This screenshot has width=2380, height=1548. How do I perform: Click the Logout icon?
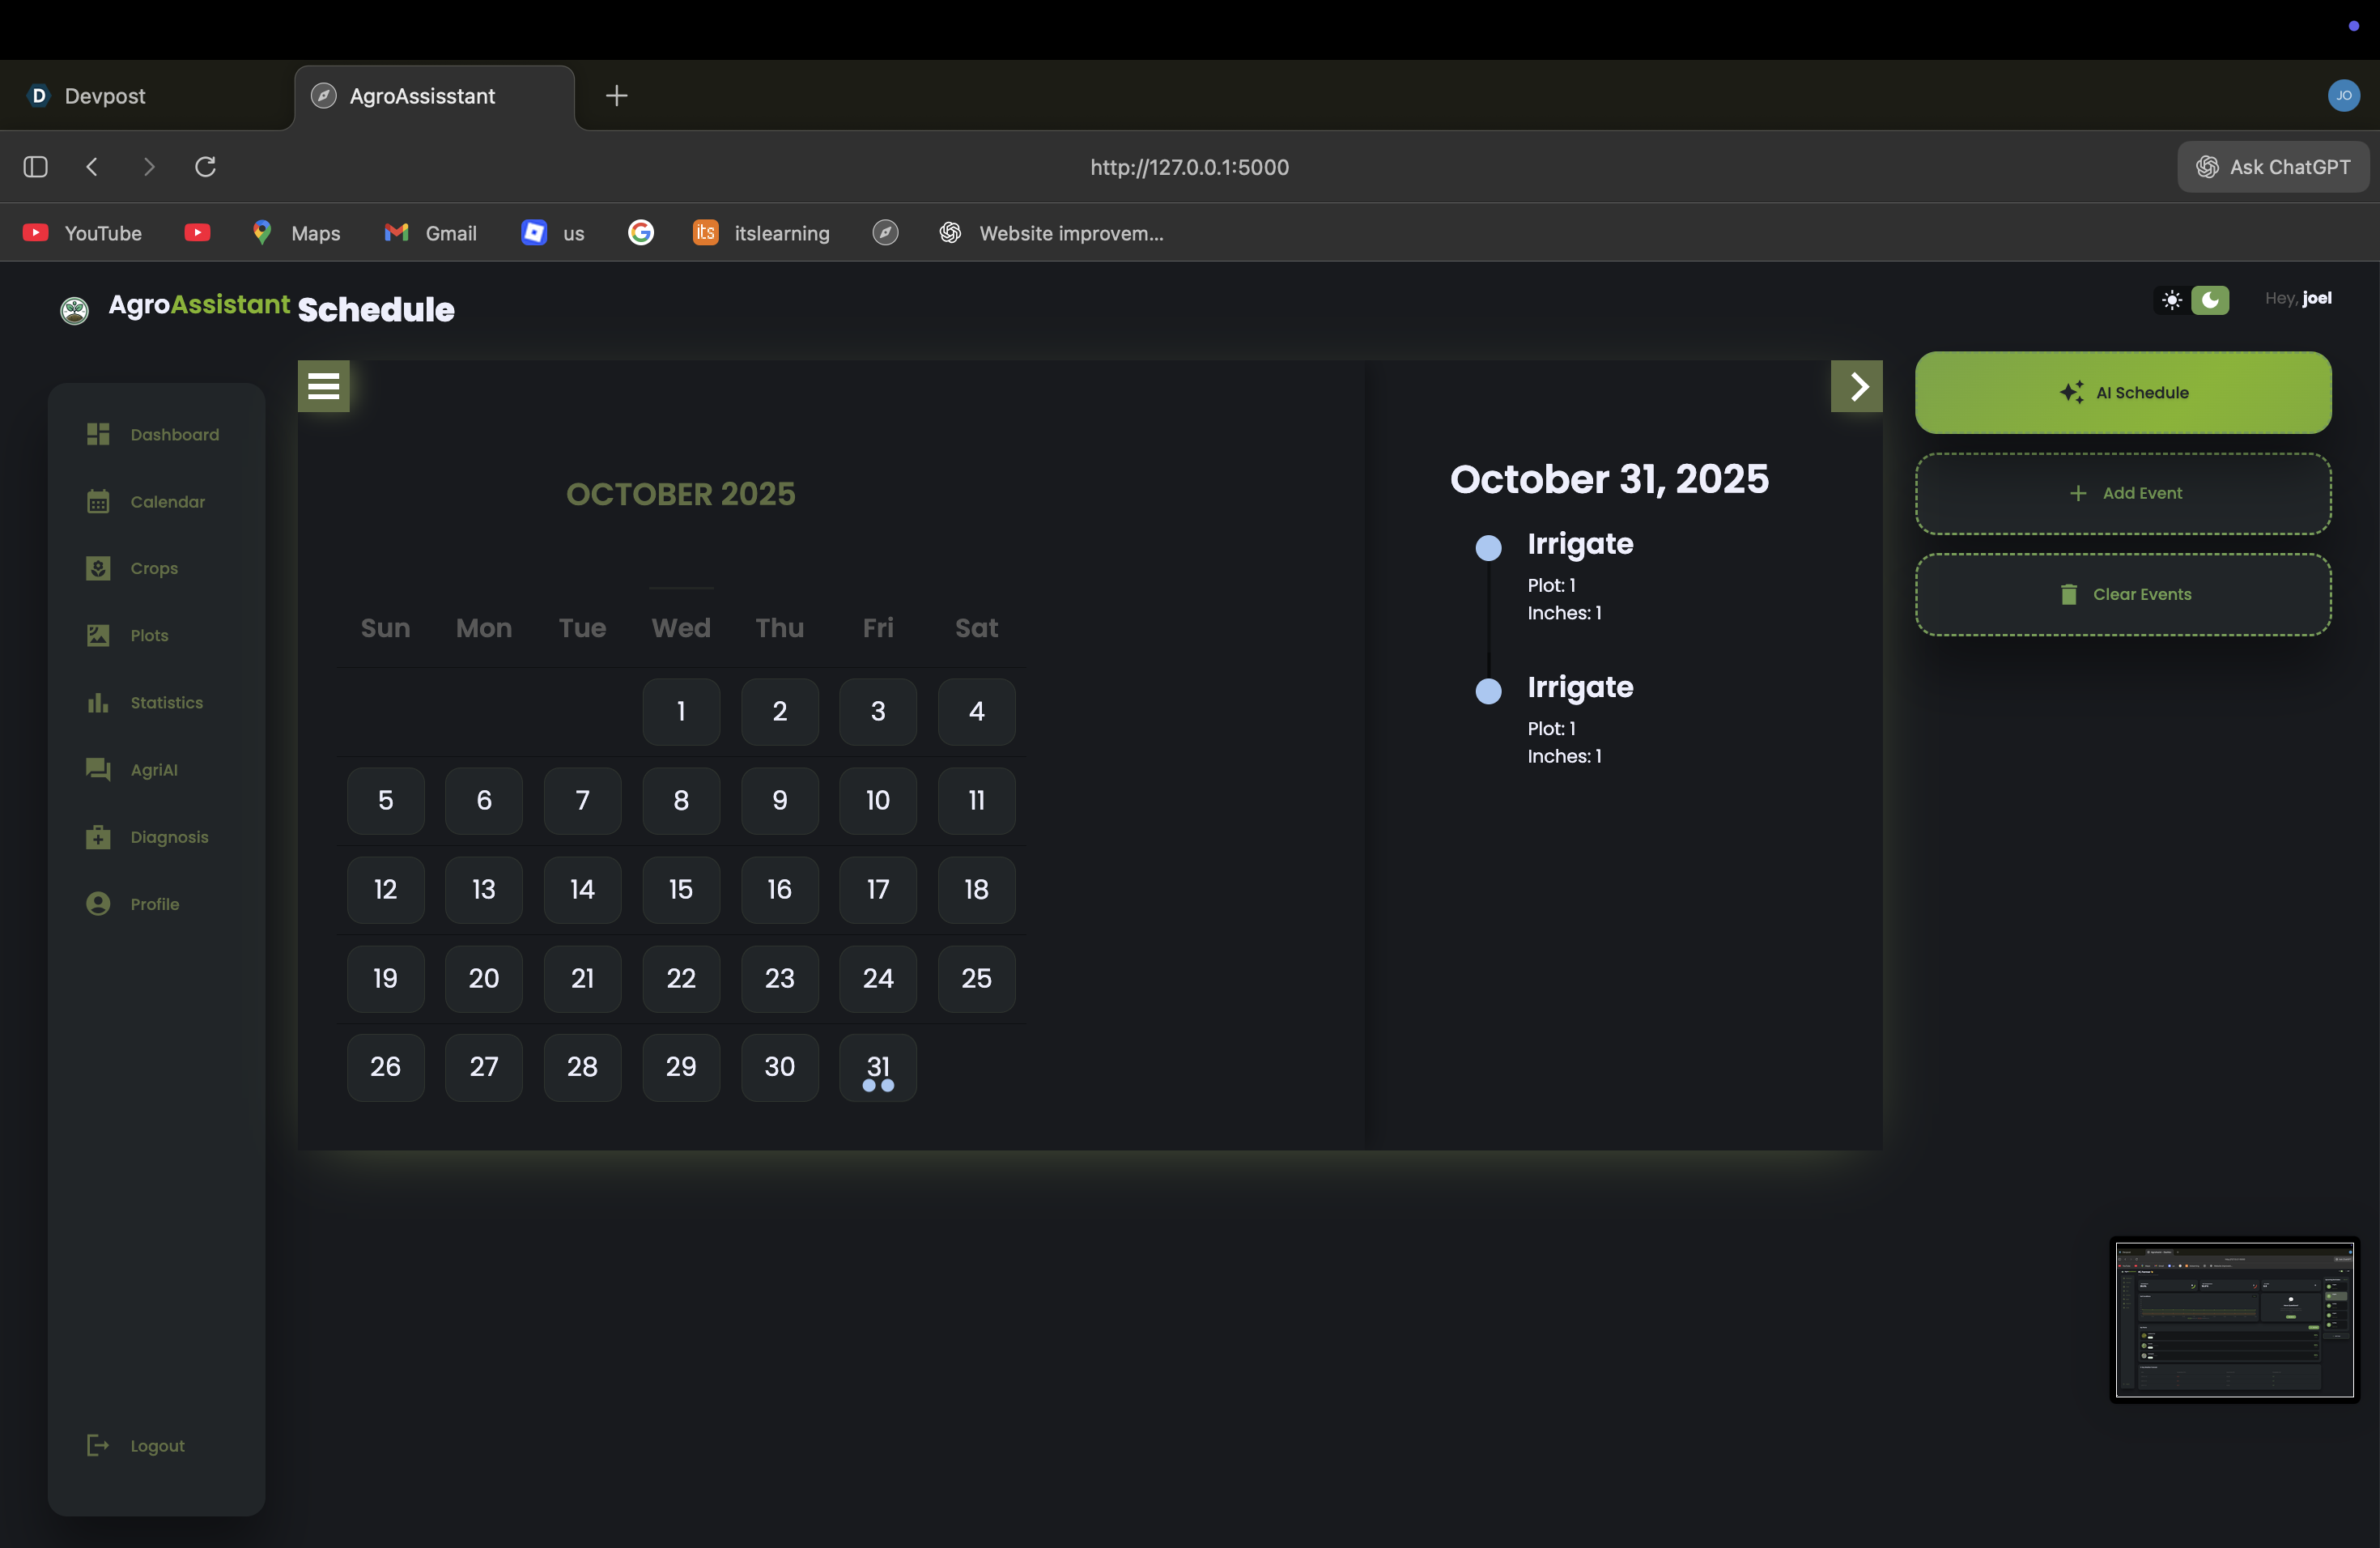98,1445
